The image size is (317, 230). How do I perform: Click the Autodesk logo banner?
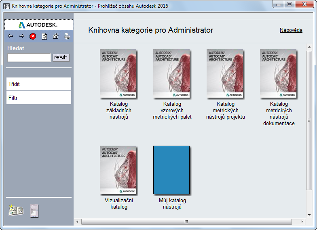pyautogui.click(x=39, y=25)
